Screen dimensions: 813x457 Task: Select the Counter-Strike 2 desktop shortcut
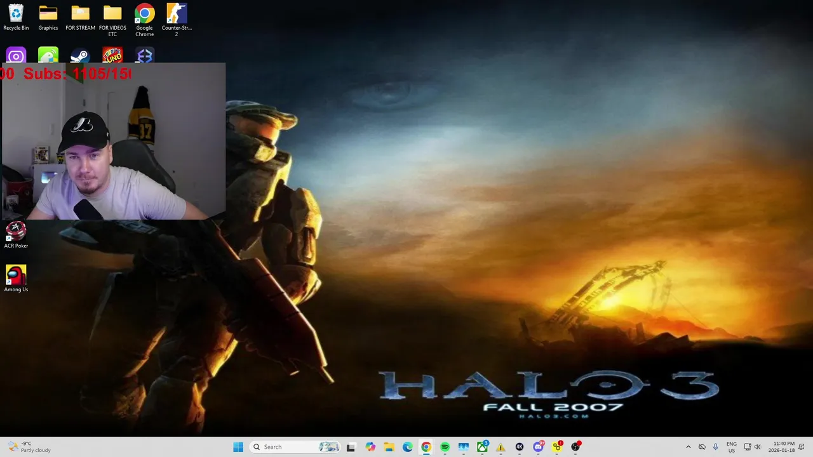point(177,20)
